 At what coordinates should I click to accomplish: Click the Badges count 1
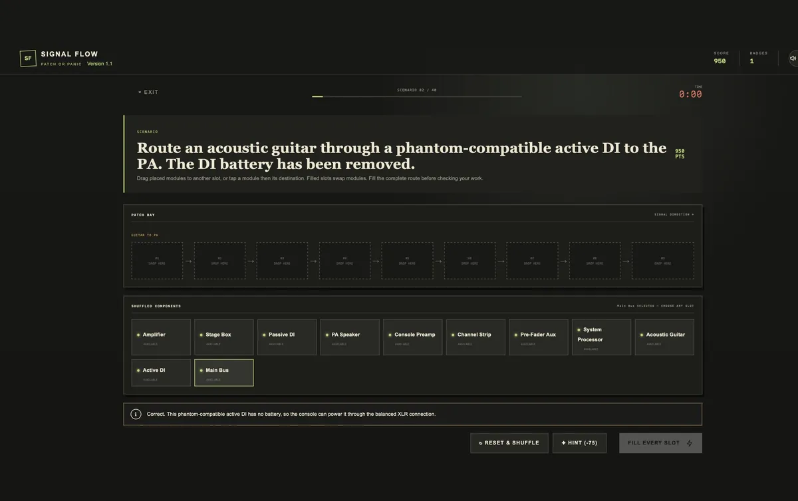(x=752, y=61)
